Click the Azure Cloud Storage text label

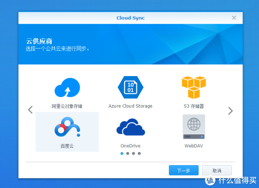pos(130,106)
